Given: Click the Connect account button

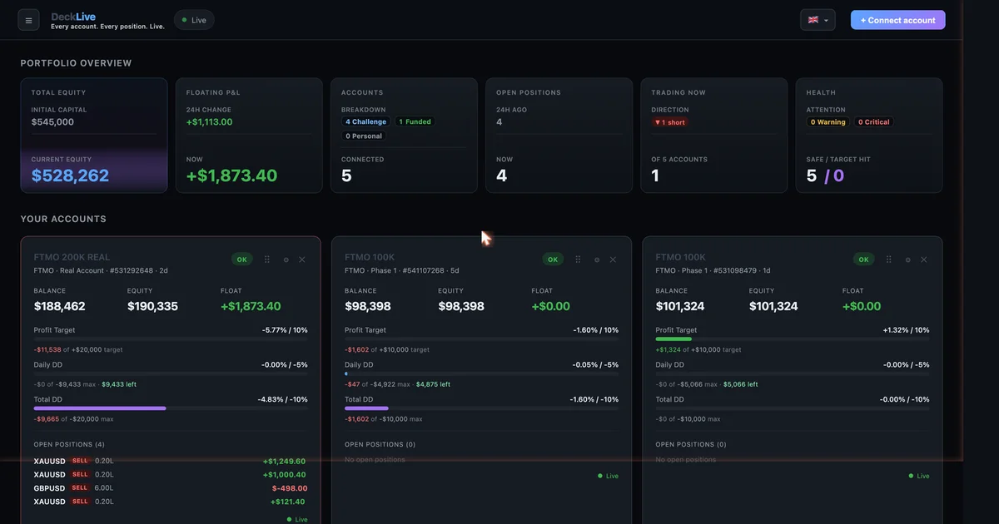Looking at the screenshot, I should [x=898, y=20].
